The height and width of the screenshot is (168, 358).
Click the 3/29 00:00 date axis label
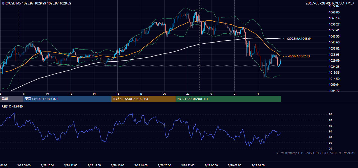pyautogui.click(x=211, y=165)
